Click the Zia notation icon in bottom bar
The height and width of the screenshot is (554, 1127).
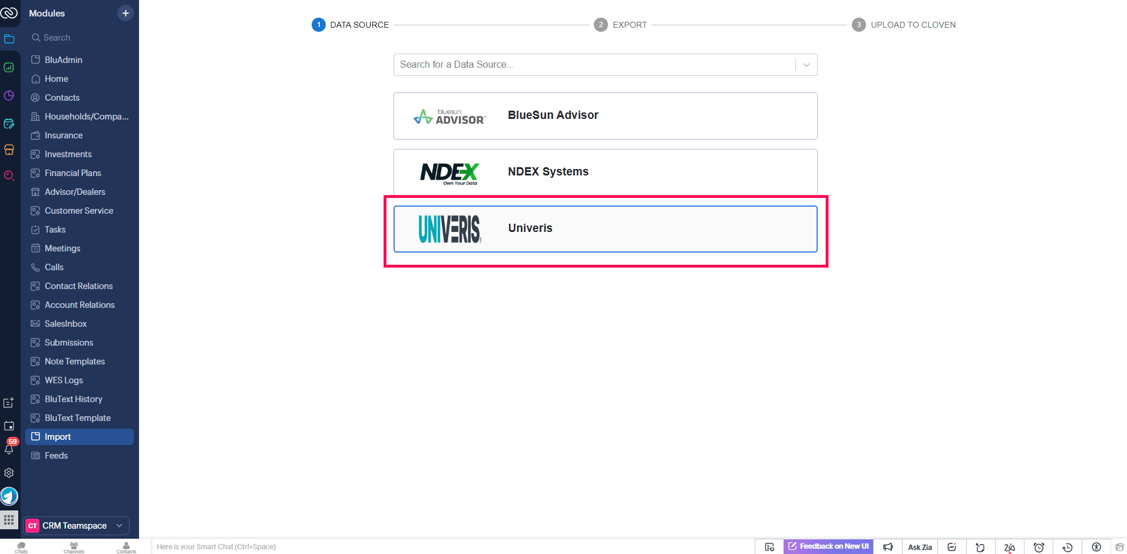click(1010, 547)
